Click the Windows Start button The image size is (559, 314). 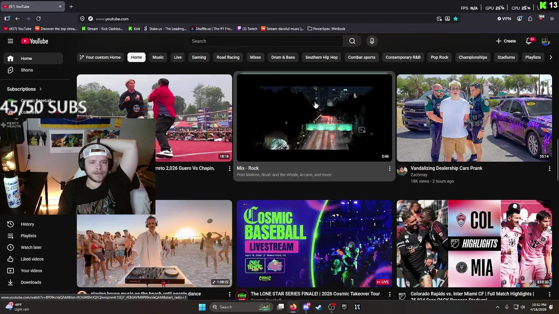(202, 307)
